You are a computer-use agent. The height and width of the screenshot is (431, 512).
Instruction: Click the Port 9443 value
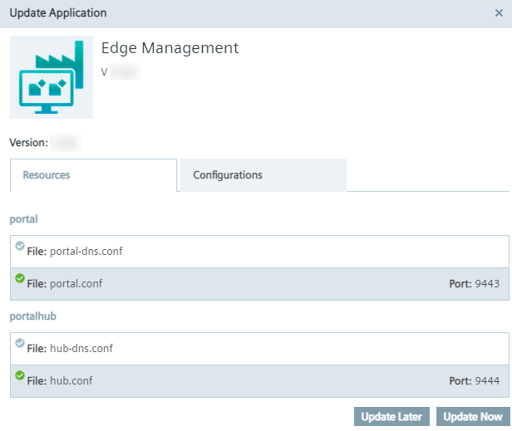(486, 284)
